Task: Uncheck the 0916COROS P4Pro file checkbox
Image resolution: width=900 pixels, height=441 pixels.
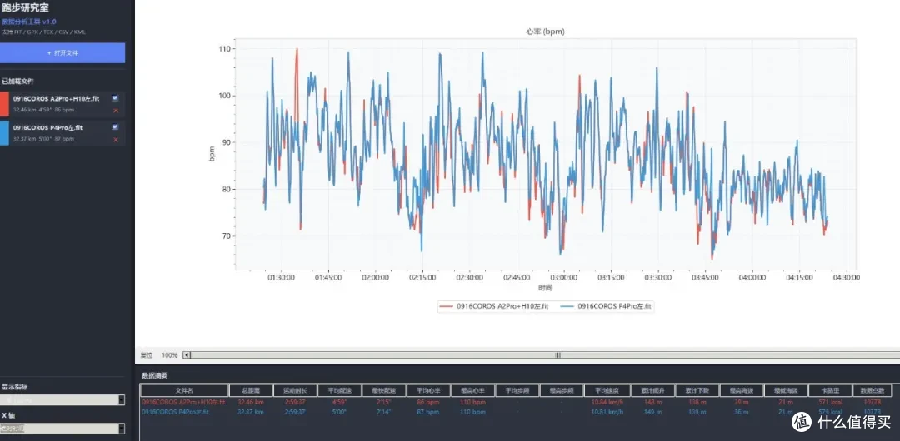Action: [x=115, y=127]
